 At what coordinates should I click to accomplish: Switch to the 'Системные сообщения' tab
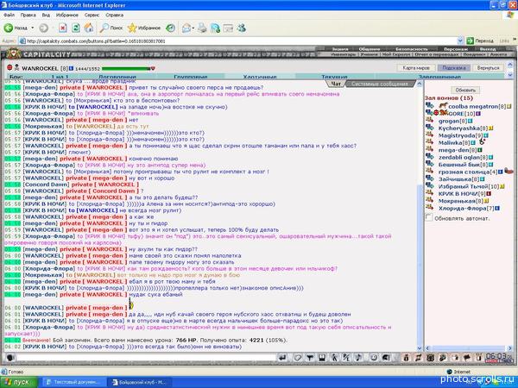click(x=380, y=84)
